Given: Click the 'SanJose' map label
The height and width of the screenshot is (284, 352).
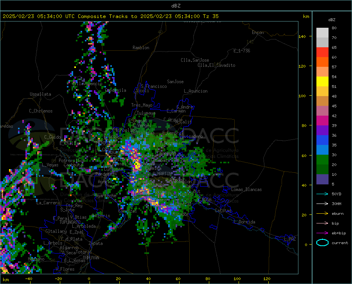Looking at the screenshot, I should coord(175,82).
